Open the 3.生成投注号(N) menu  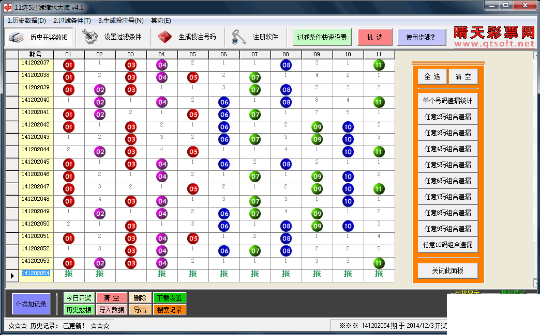[121, 21]
